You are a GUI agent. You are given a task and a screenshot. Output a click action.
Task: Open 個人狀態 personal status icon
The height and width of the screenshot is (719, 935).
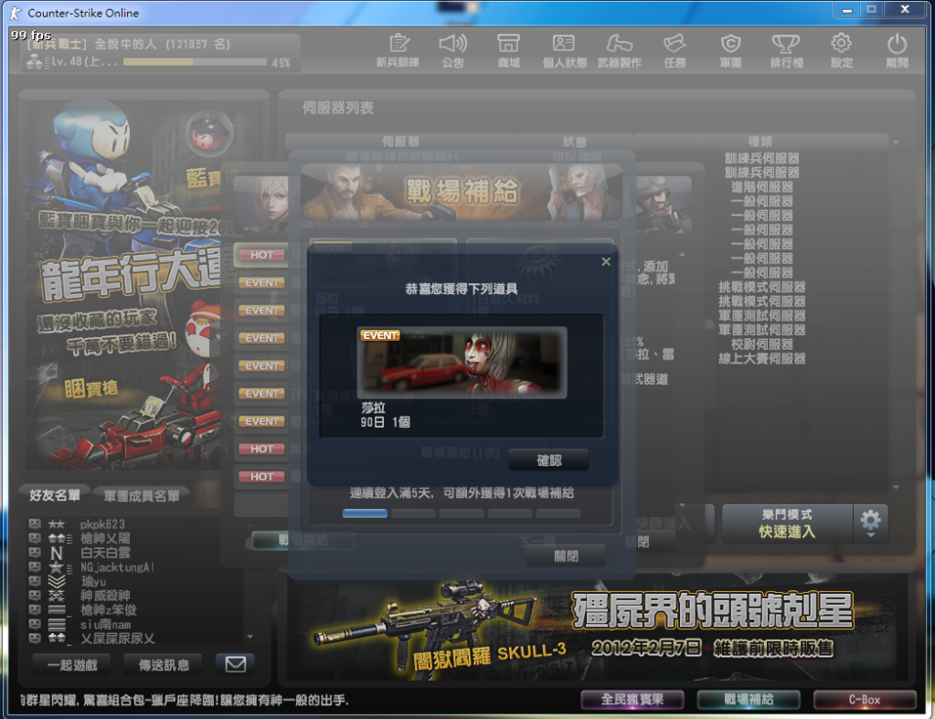tap(564, 50)
